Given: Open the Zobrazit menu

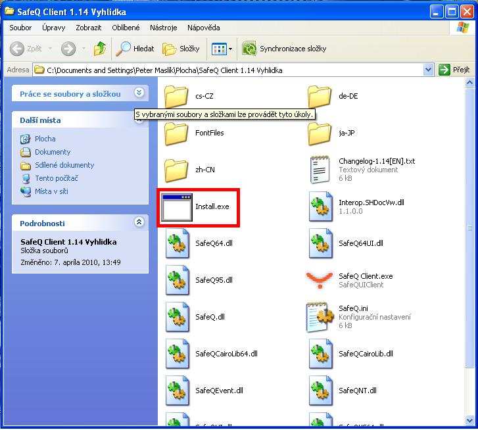Looking at the screenshot, I should pyautogui.click(x=88, y=28).
